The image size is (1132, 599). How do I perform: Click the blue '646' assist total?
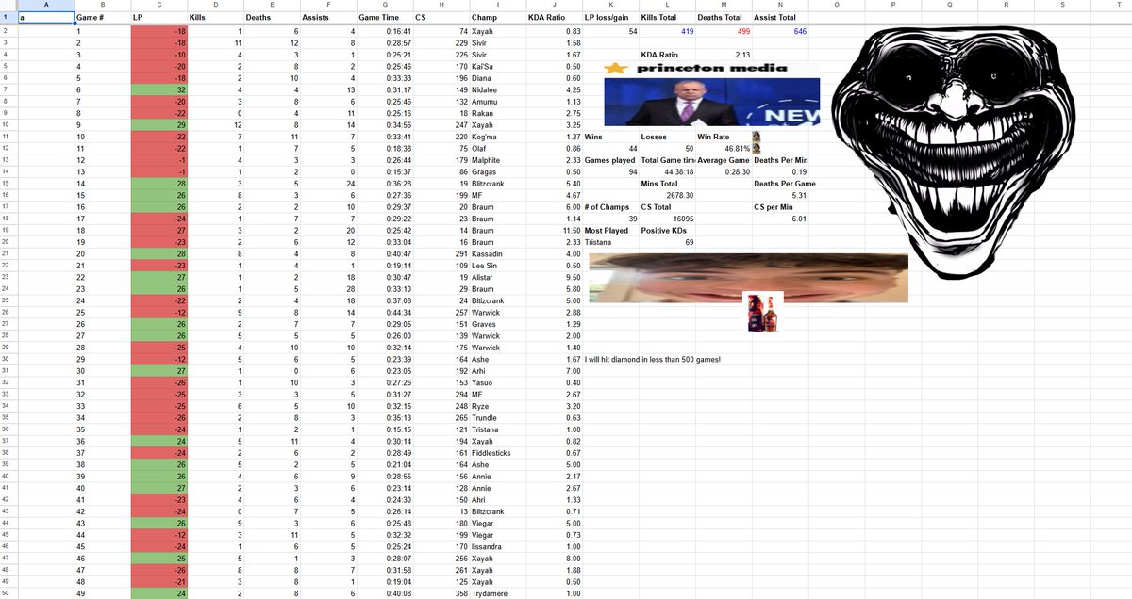coord(780,31)
